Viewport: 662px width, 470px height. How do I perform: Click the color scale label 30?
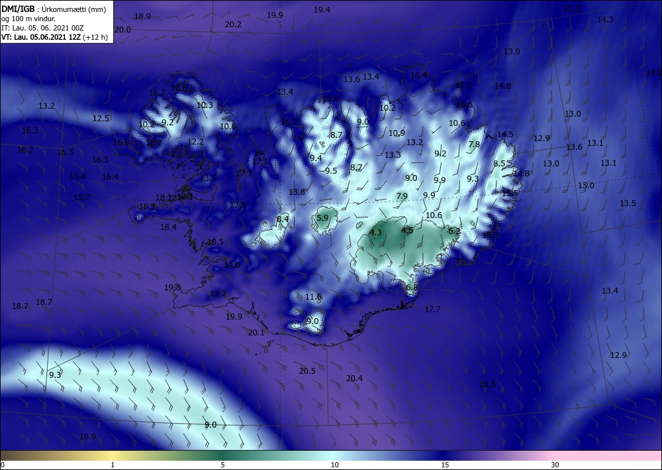click(x=555, y=465)
